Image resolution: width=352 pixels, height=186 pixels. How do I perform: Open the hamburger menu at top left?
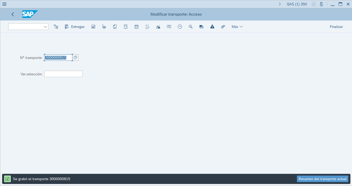click(5, 4)
